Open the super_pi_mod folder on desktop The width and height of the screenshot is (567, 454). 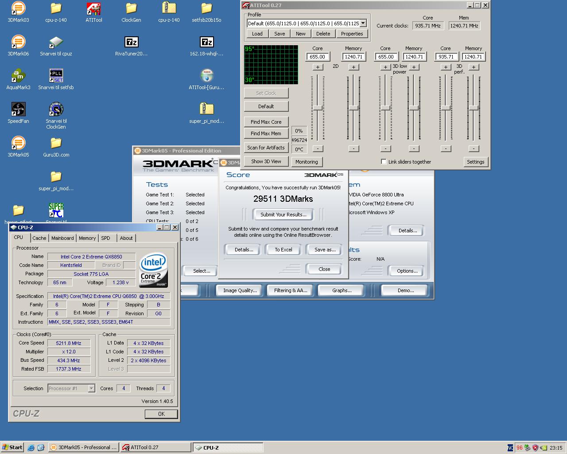point(56,180)
